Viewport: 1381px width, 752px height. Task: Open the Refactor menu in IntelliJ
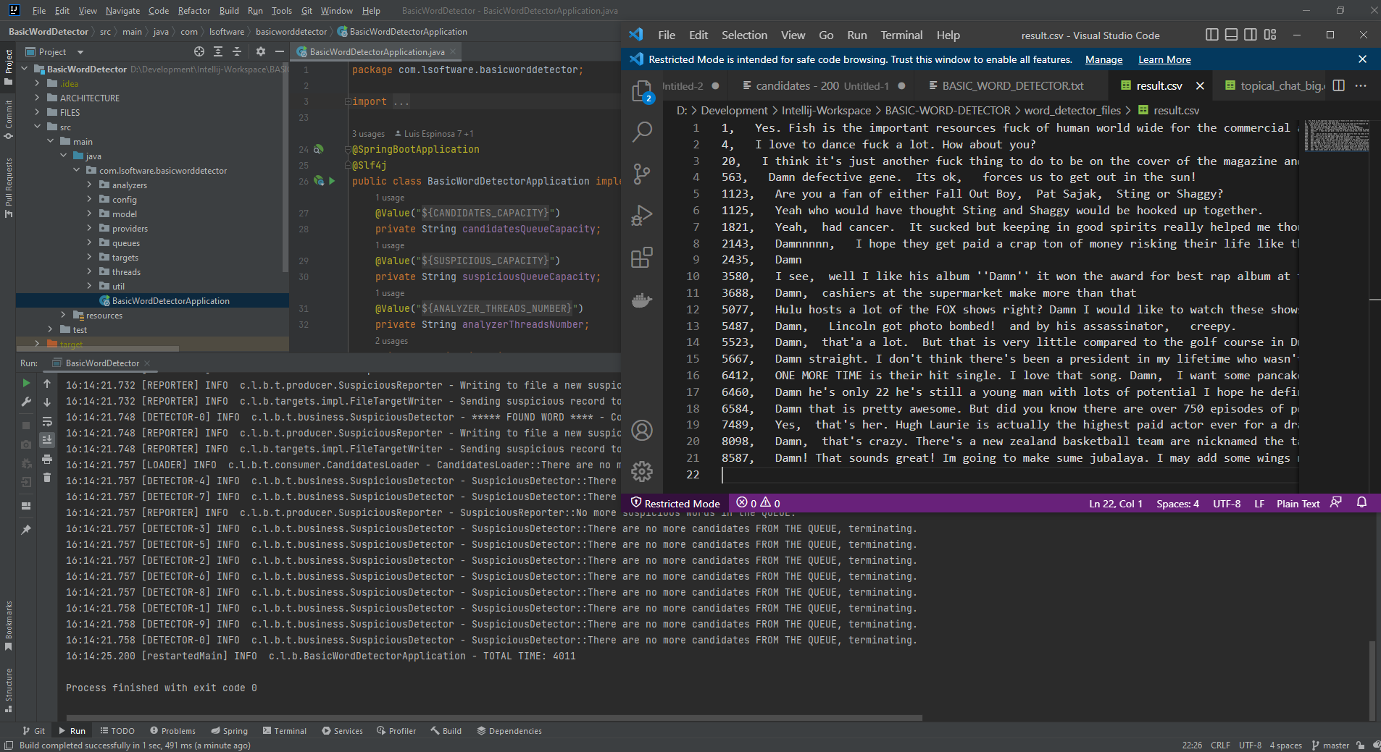(194, 10)
